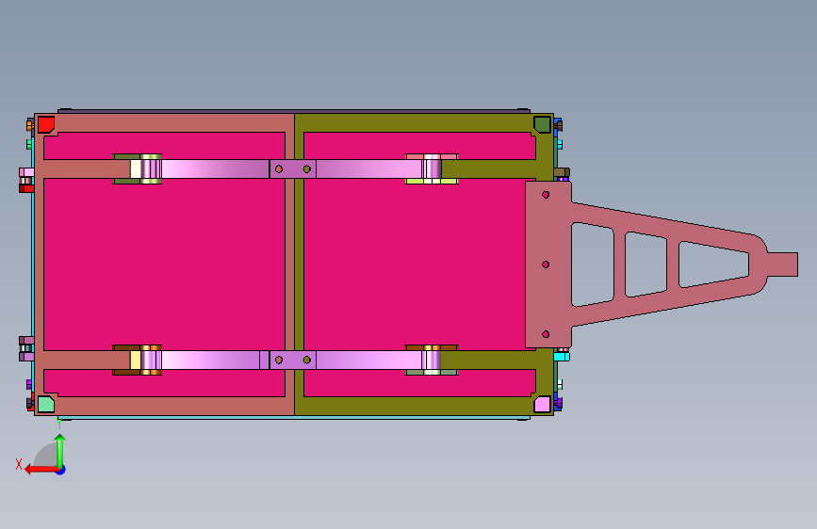Image resolution: width=817 pixels, height=529 pixels.
Task: Click the blue Z axis dot of the triad
Action: pos(61,471)
